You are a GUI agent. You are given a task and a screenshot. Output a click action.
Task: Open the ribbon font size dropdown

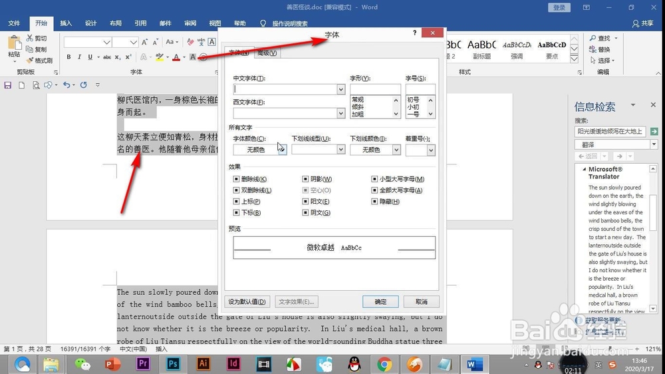point(134,42)
